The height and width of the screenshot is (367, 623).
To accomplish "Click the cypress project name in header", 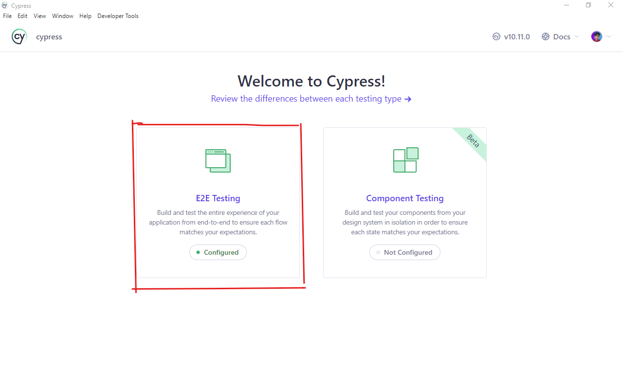I will [49, 37].
